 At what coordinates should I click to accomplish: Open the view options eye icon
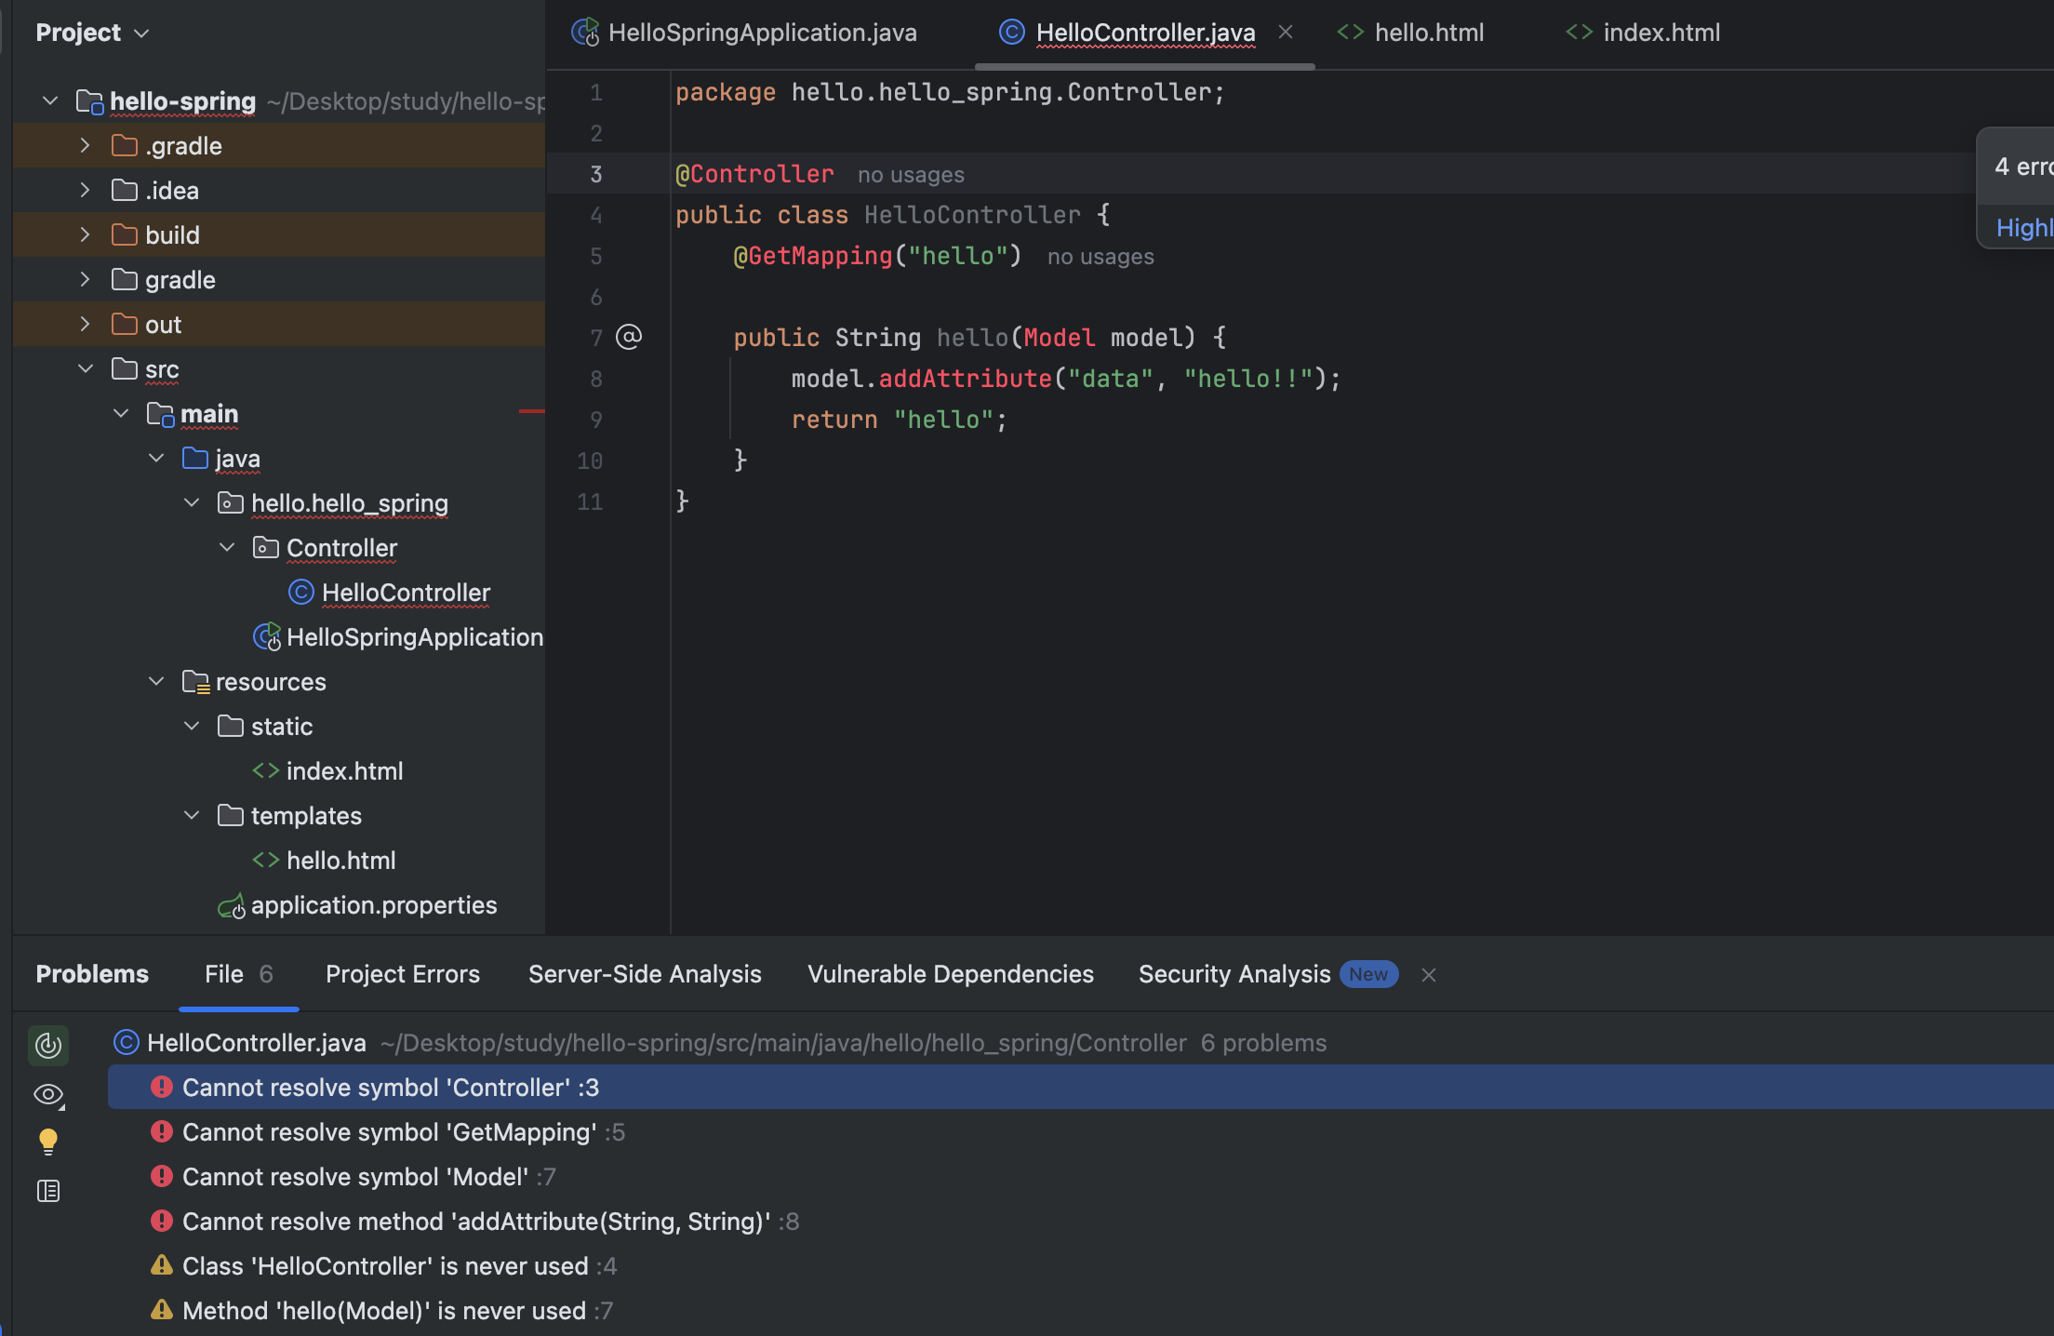pyautogui.click(x=48, y=1094)
